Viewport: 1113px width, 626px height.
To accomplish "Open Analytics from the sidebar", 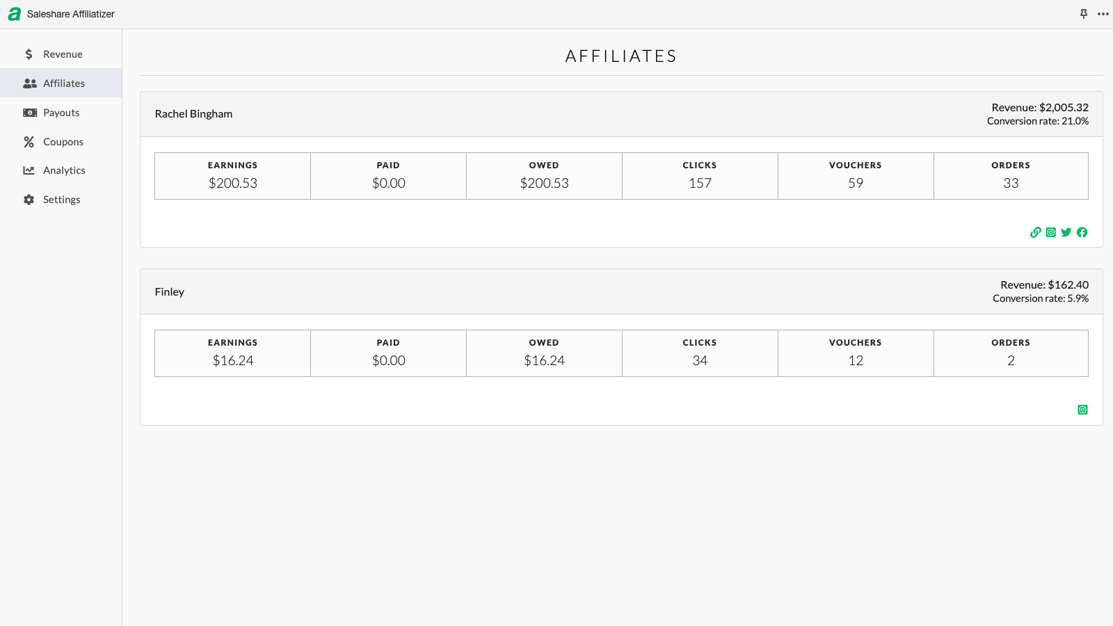I will 63,170.
